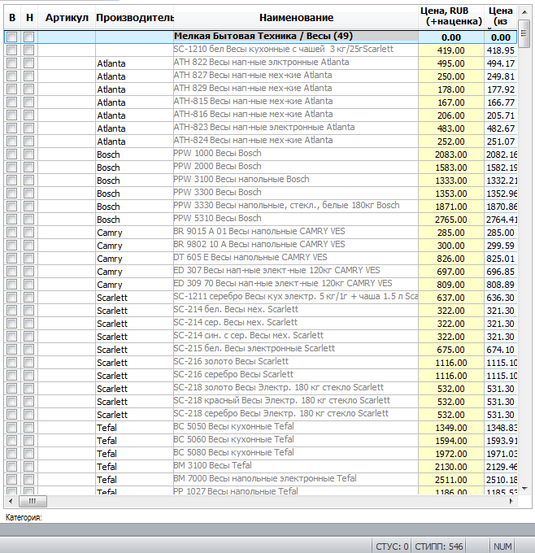Select PPW 3100 Весы напольные Bosch

tap(261, 181)
